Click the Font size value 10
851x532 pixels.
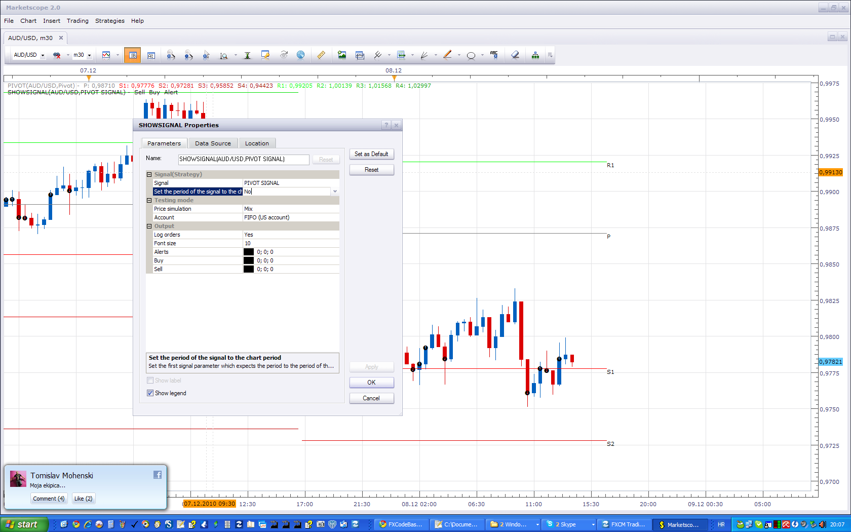point(291,243)
